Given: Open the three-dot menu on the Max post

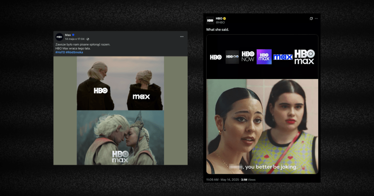Looking at the screenshot, I should (x=182, y=37).
